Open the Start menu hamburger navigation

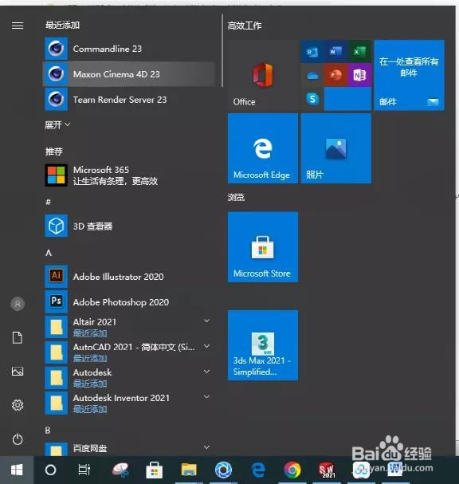point(18,26)
